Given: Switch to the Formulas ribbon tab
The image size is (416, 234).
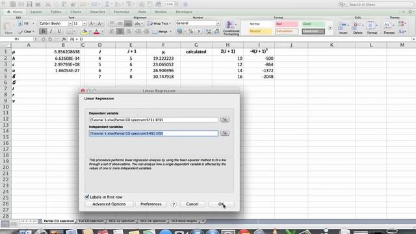Looking at the screenshot, I should [122, 12].
